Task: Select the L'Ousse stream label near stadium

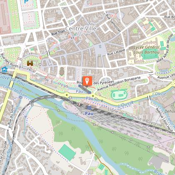Action: (x=126, y=104)
